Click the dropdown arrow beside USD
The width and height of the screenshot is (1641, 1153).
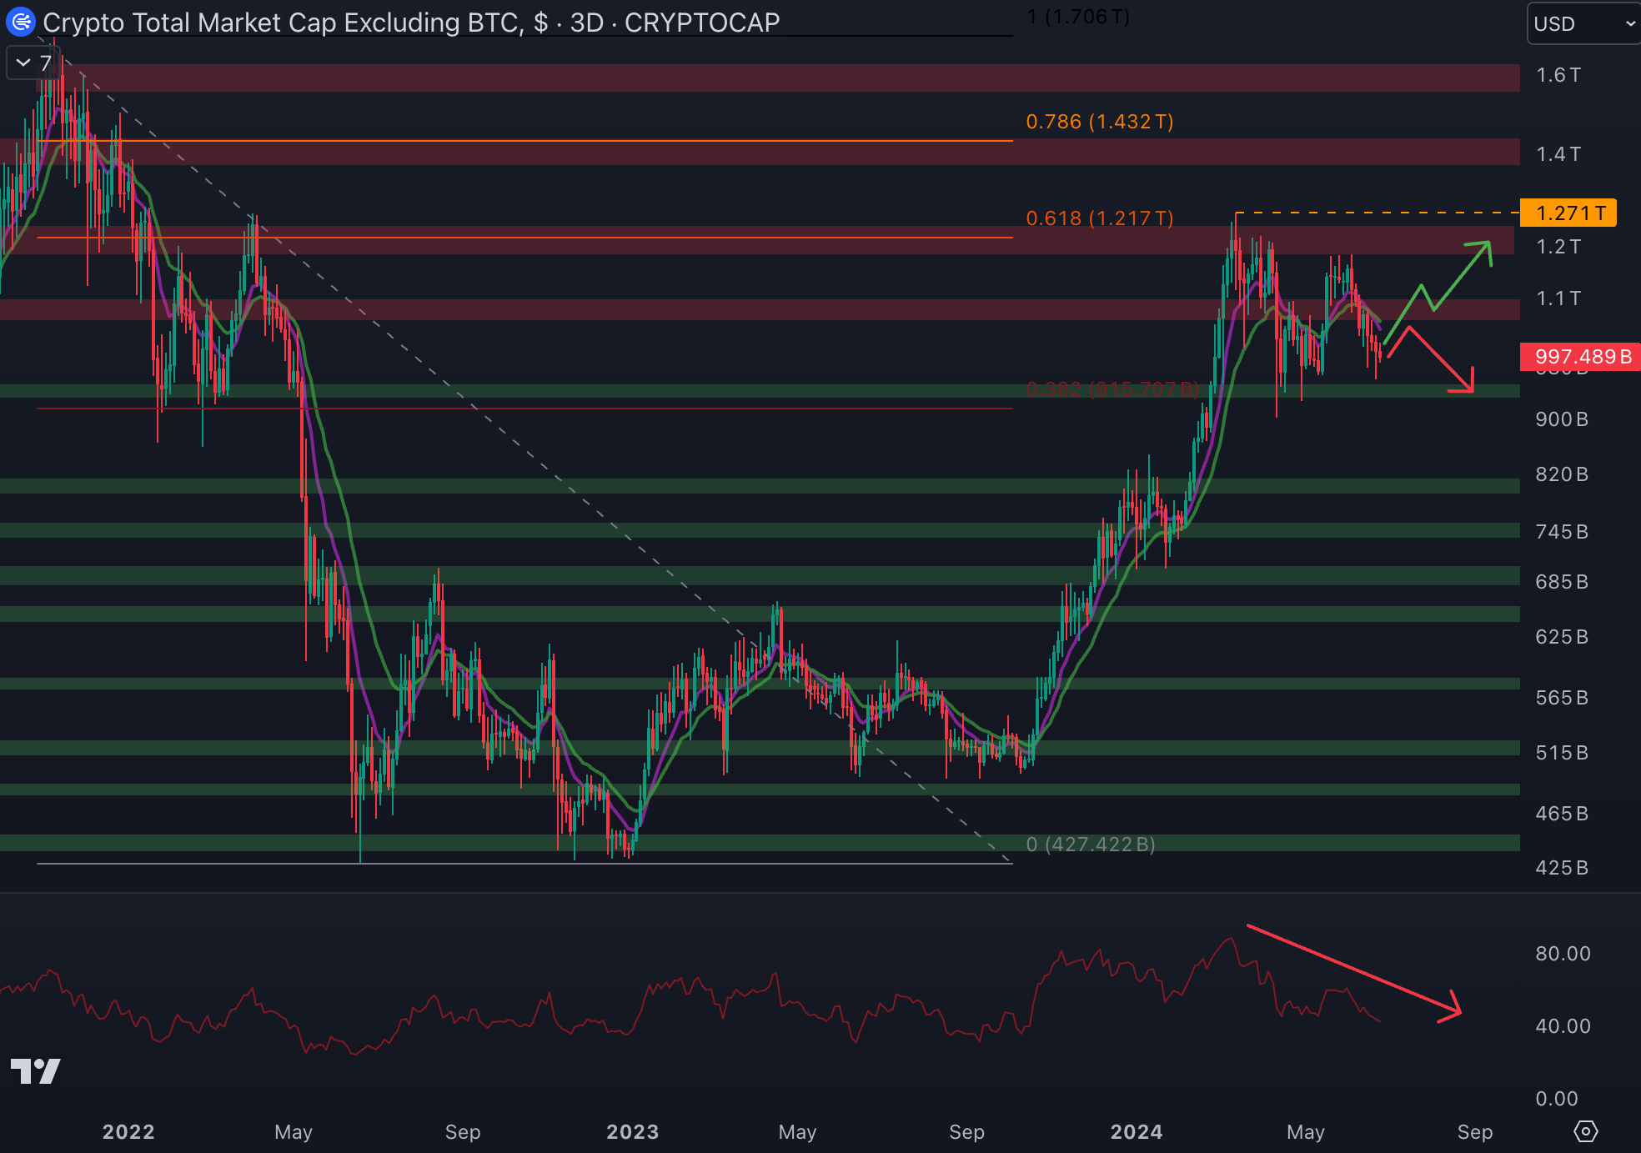pos(1630,24)
